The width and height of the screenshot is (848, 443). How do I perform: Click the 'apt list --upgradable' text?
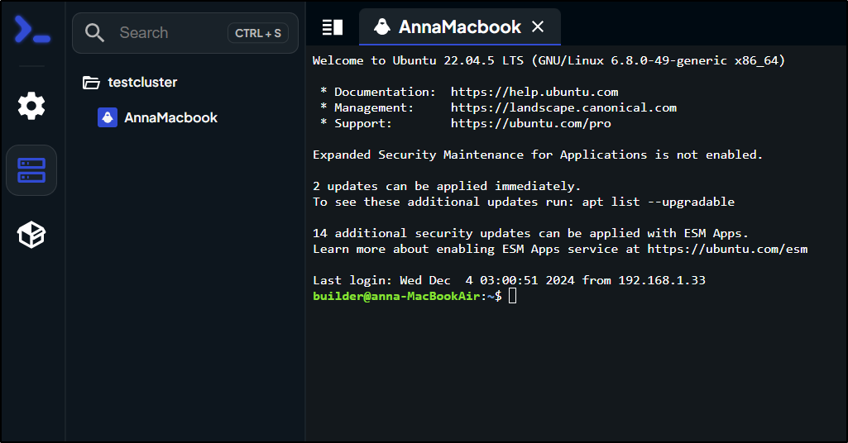pos(659,202)
